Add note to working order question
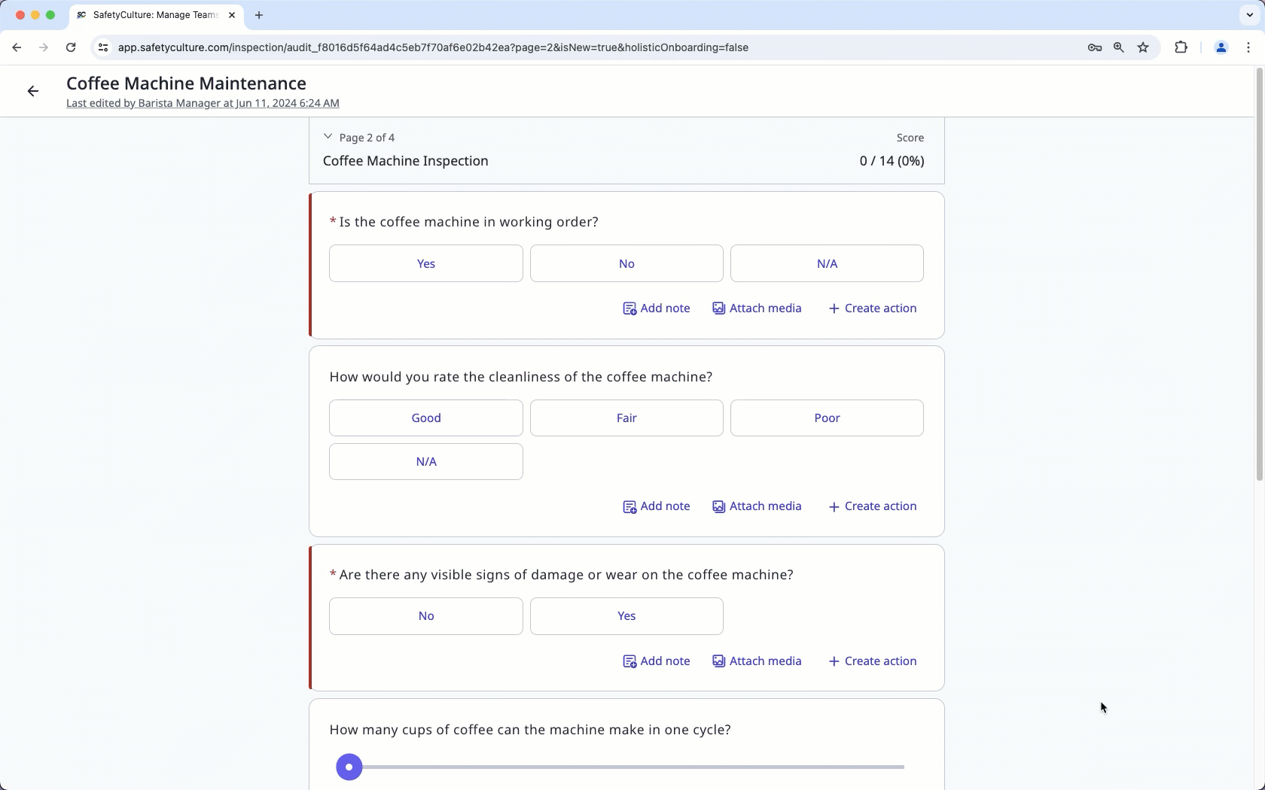The height and width of the screenshot is (790, 1265). pos(657,308)
